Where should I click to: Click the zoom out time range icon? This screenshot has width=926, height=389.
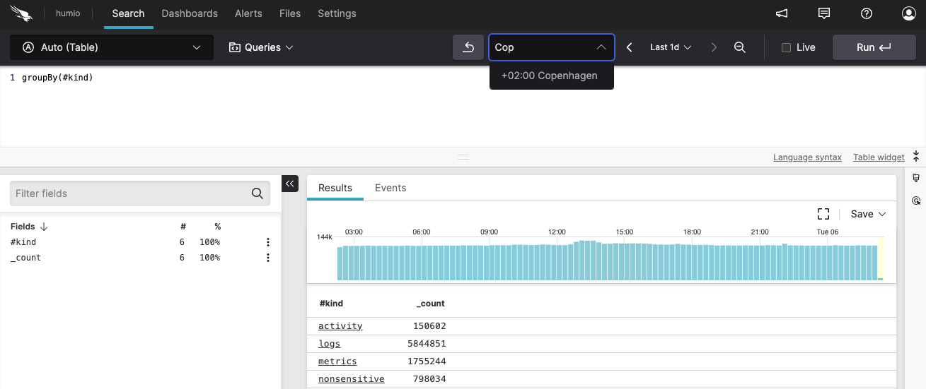coord(740,47)
